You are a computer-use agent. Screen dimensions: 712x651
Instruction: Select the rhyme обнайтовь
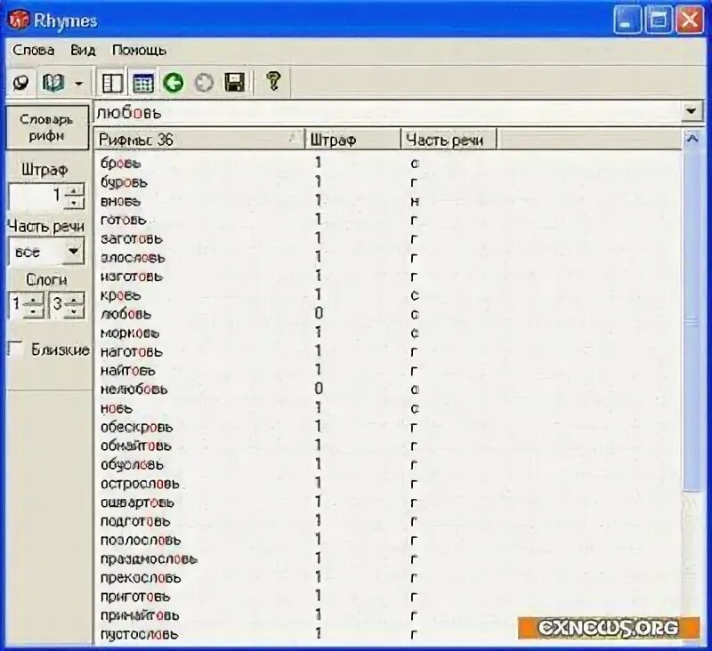[x=136, y=446]
